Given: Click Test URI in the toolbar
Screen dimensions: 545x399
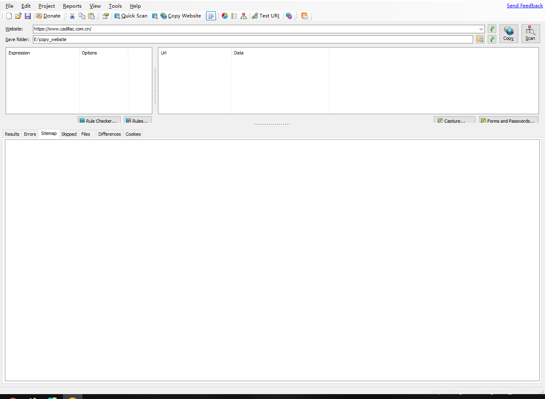Looking at the screenshot, I should [x=266, y=16].
